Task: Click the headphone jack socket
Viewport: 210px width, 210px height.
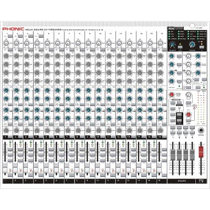Action: pos(201,131)
